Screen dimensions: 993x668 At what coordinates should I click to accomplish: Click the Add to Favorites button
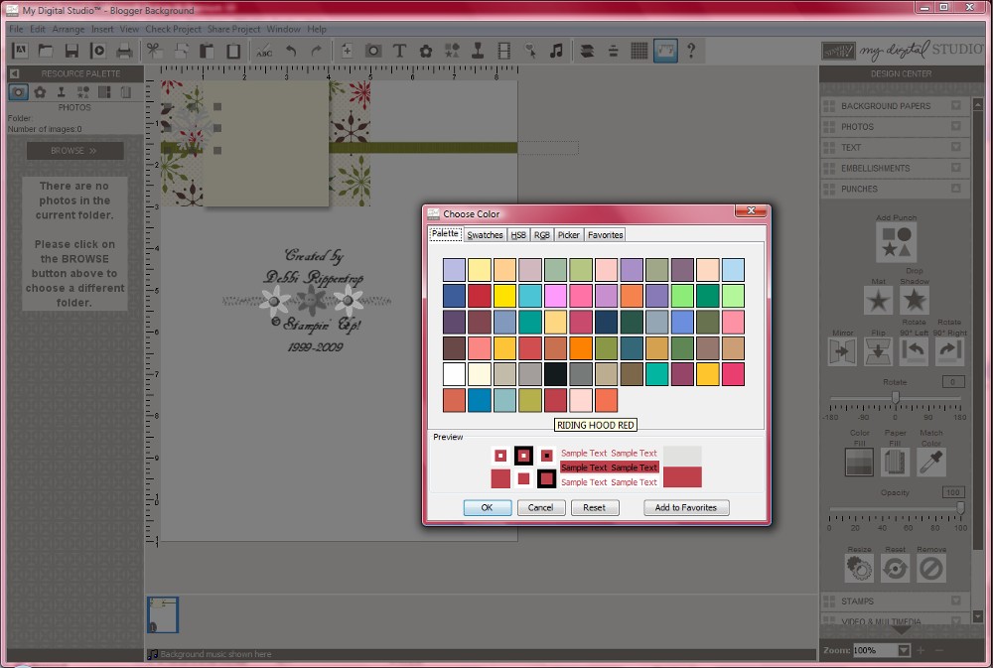coord(686,507)
